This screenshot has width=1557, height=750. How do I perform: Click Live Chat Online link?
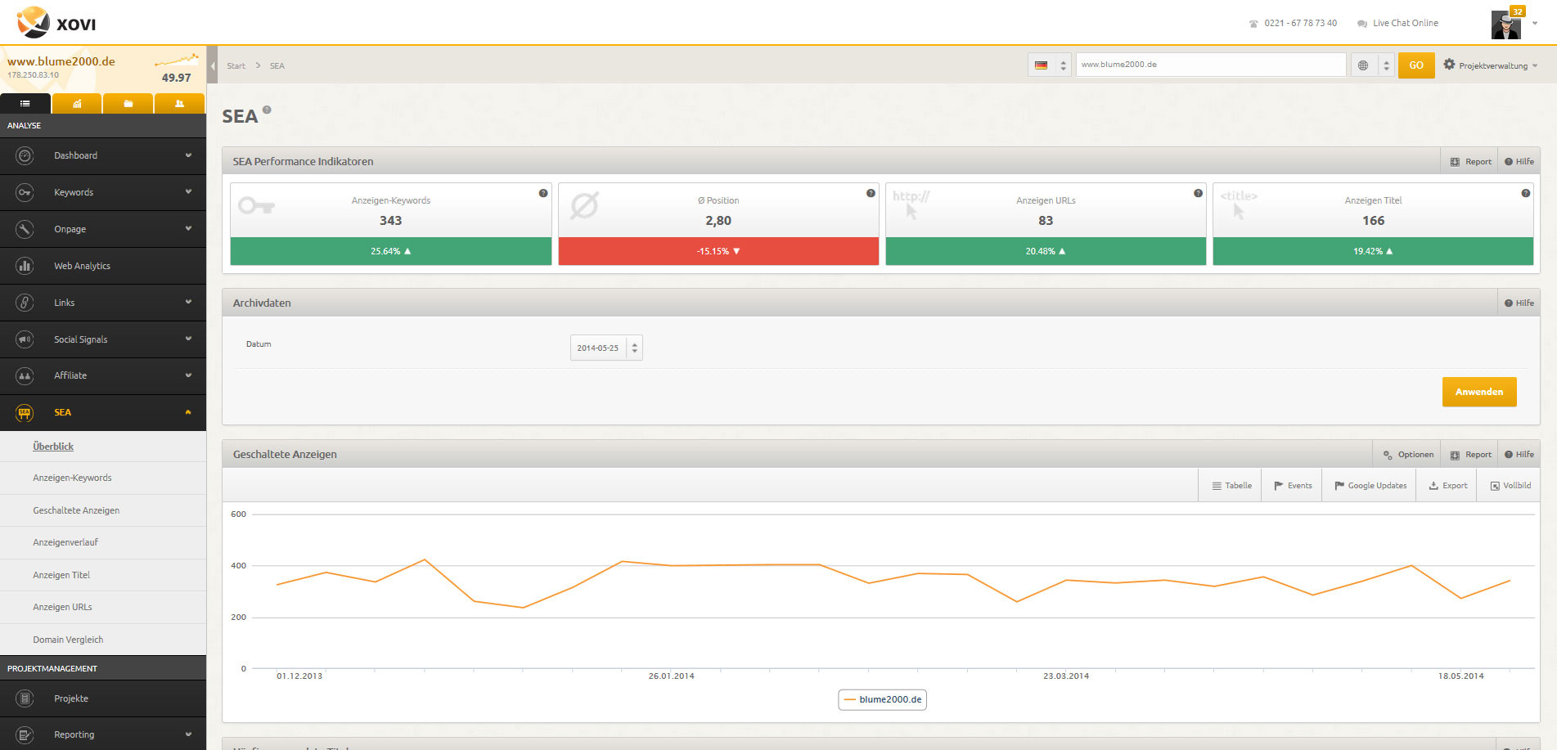coord(1397,23)
